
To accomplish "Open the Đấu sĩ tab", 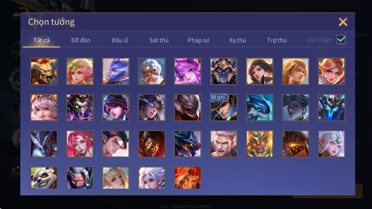I will (120, 40).
